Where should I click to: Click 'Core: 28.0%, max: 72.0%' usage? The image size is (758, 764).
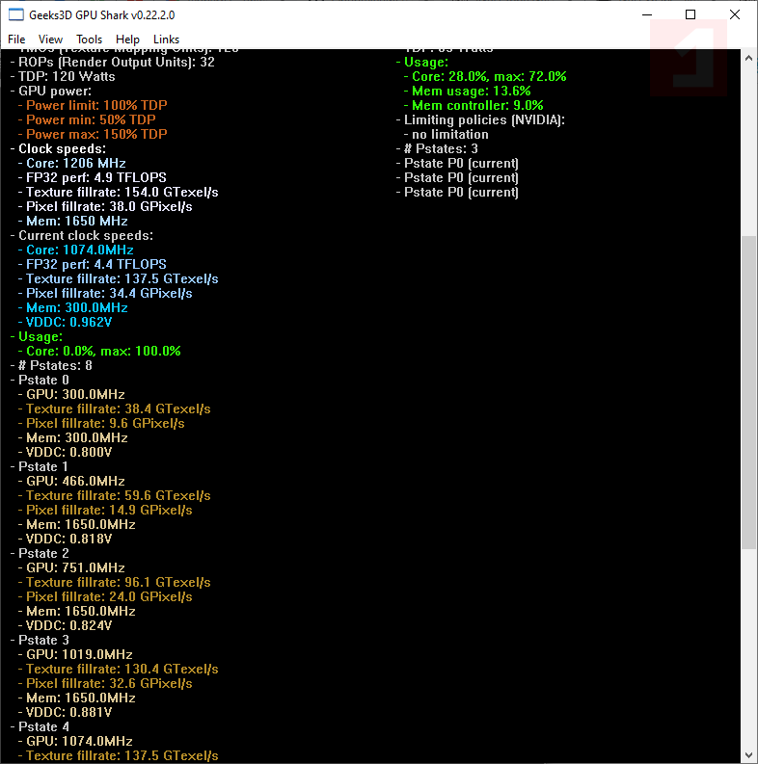(x=485, y=76)
